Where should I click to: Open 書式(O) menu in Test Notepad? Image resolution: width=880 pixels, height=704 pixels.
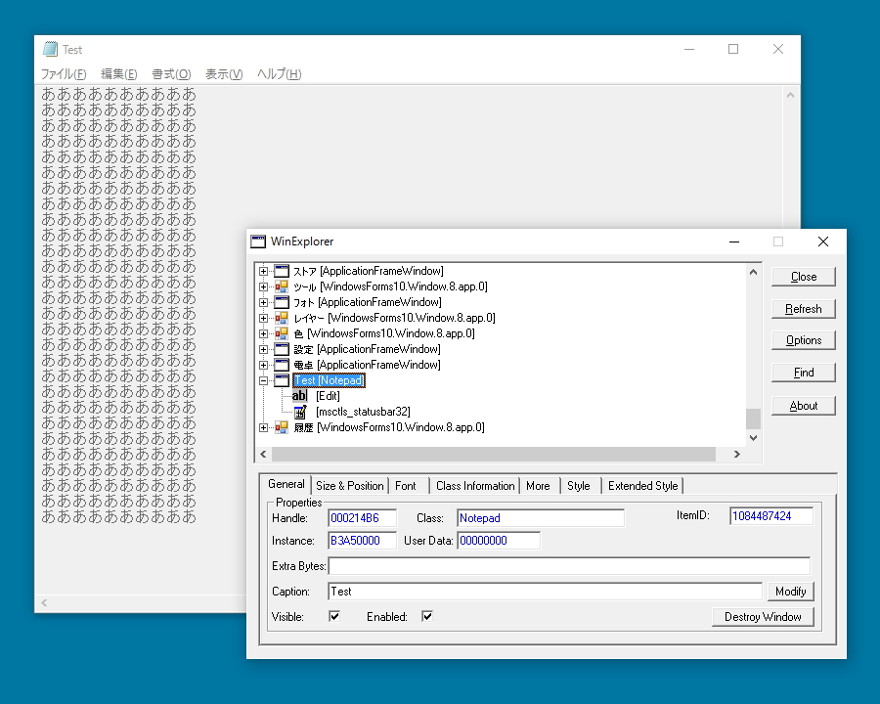click(x=171, y=74)
